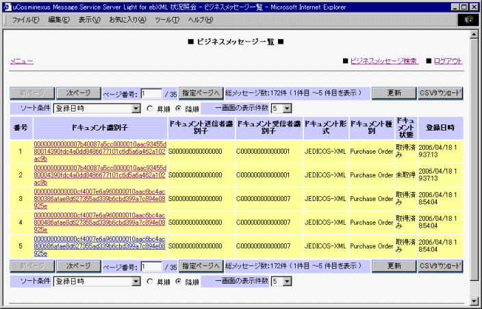Select the top 昇順 ascending radio button

(150, 108)
